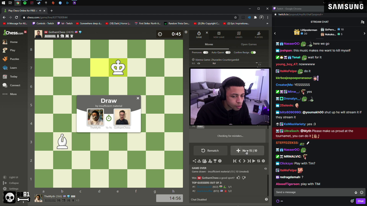Open Twitch chat settings gear
367x206 pixels.
[352, 201]
